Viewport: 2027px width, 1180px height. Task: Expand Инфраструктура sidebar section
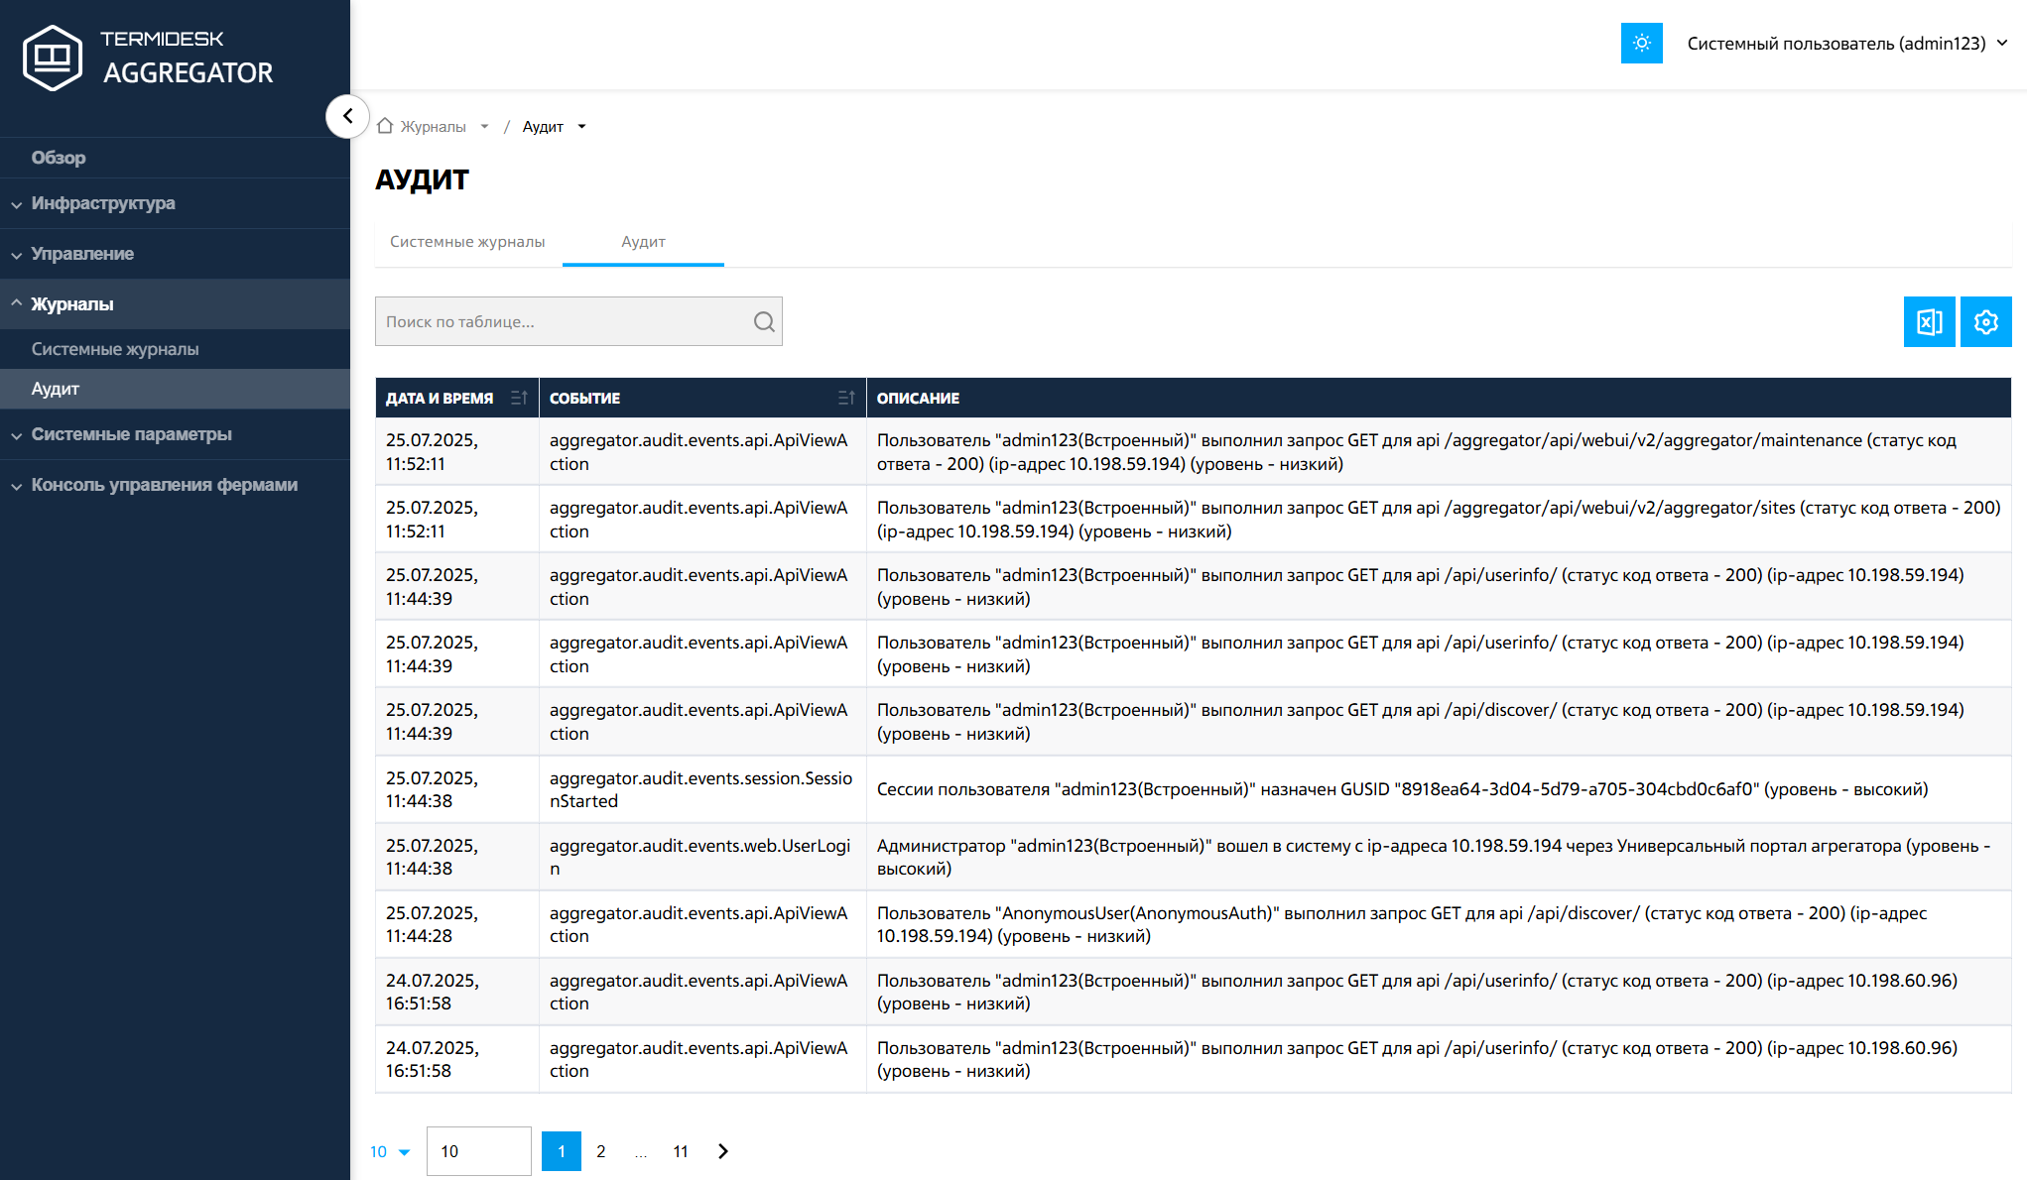(103, 203)
